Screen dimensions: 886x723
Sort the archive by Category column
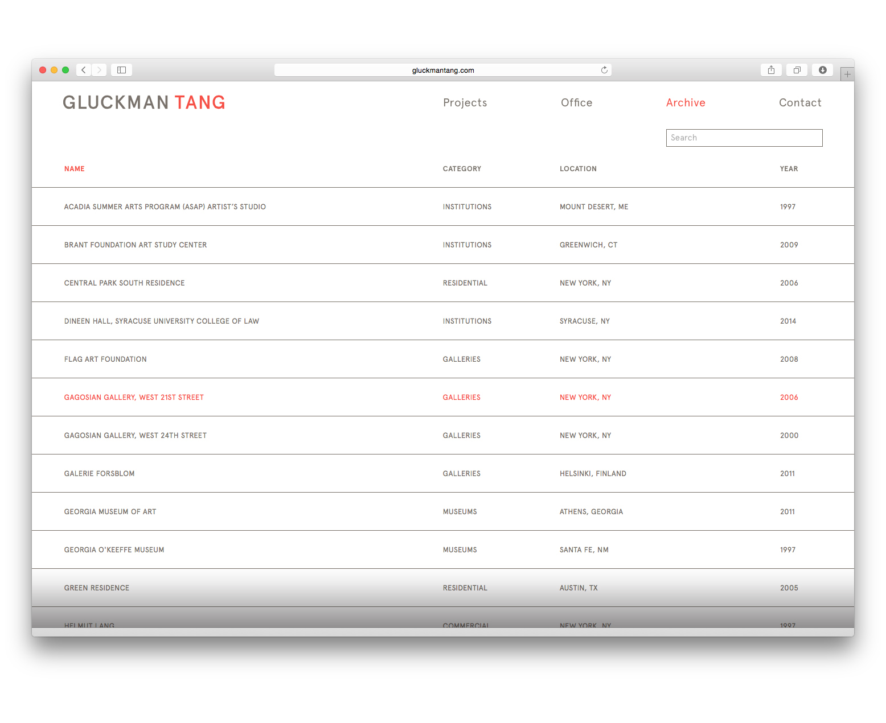click(462, 169)
